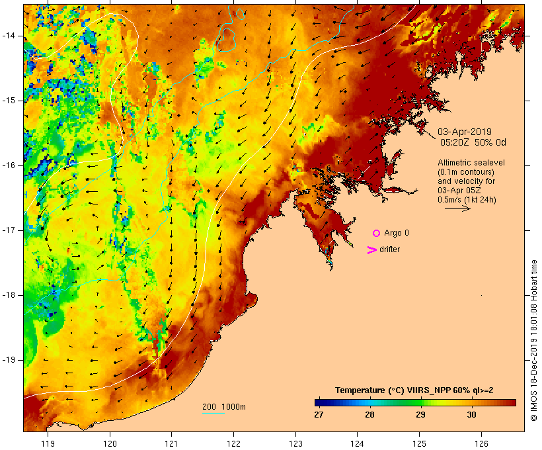This screenshot has height=450, width=542.
Task: Click the Argo 0 legend label
Action: coord(397,233)
